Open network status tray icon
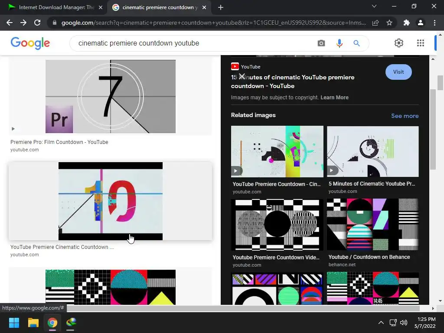444x333 pixels. tap(393, 323)
